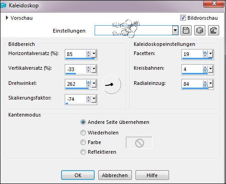Open the Einstellungen preset dropdown
226x184 pixels.
pos(175,30)
